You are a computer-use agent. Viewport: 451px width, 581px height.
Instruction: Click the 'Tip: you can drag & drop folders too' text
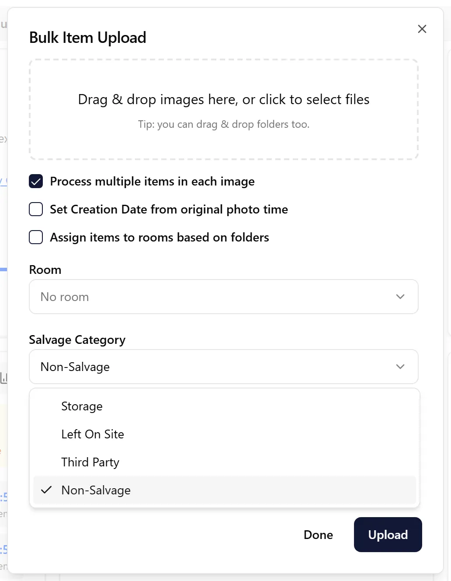click(224, 124)
